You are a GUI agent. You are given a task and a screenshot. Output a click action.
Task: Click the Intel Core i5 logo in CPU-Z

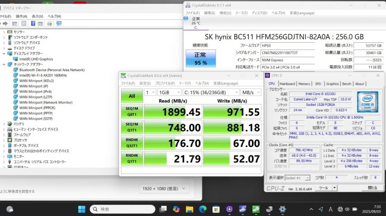coord(367,101)
